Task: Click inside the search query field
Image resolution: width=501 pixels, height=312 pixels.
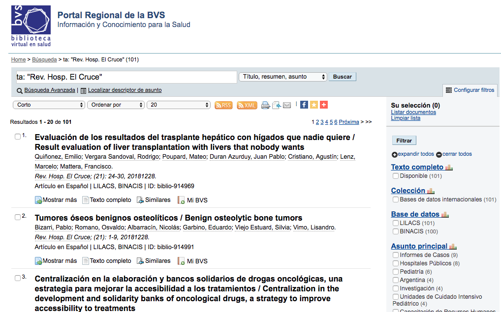Action: (x=126, y=77)
